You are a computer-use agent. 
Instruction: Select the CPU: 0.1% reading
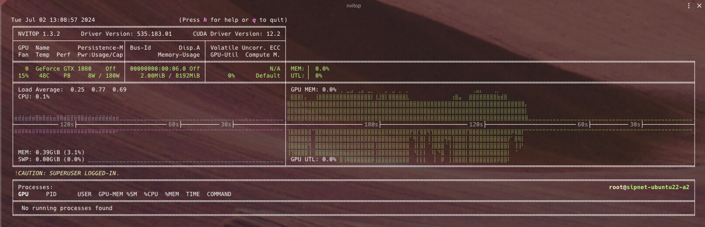pos(34,97)
